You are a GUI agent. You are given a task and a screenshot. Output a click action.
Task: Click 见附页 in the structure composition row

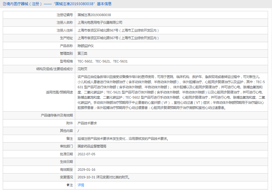tap(82, 69)
